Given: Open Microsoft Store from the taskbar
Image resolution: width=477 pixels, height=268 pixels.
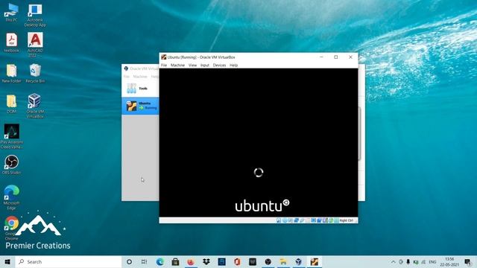Looking at the screenshot, I should click(x=175, y=261).
